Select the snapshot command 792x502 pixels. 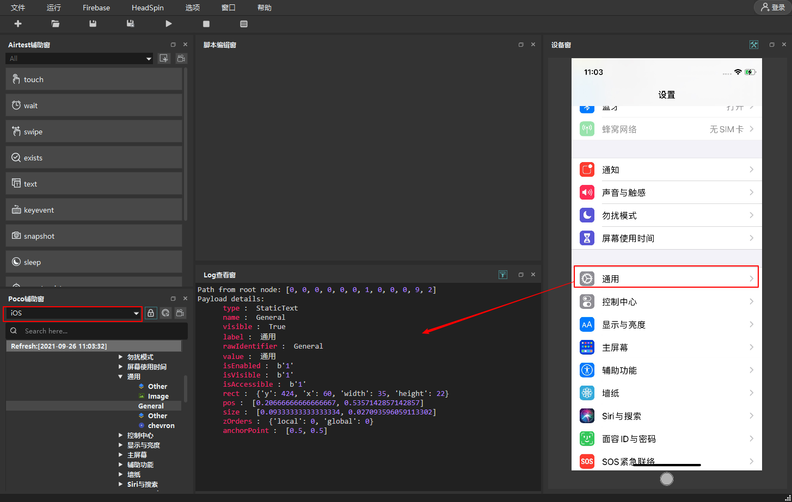[x=94, y=236]
